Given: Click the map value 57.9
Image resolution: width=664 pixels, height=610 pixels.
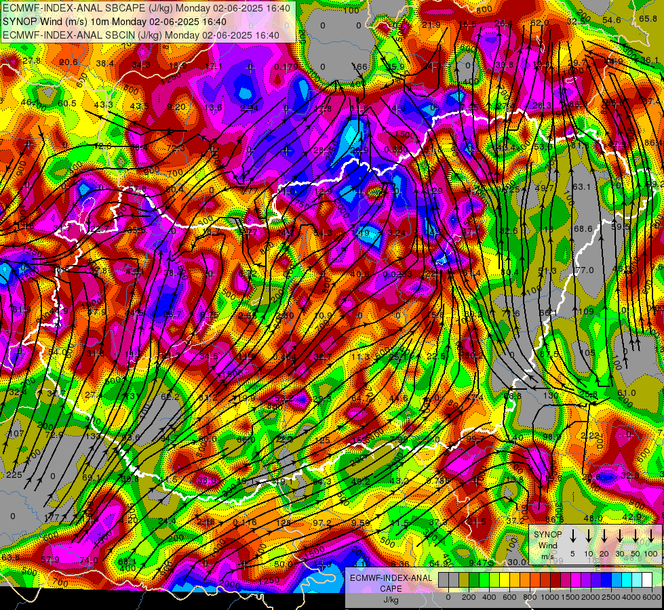Looking at the screenshot, I should [50, 560].
